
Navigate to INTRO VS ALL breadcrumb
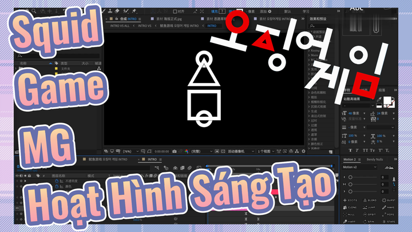[x=120, y=26]
